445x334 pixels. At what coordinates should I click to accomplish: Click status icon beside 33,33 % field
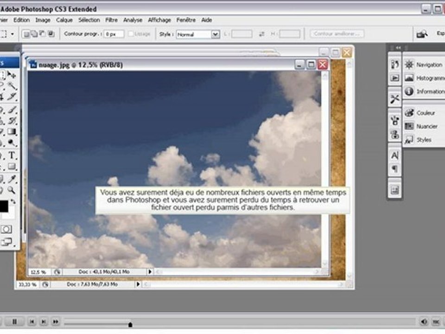pos(45,284)
